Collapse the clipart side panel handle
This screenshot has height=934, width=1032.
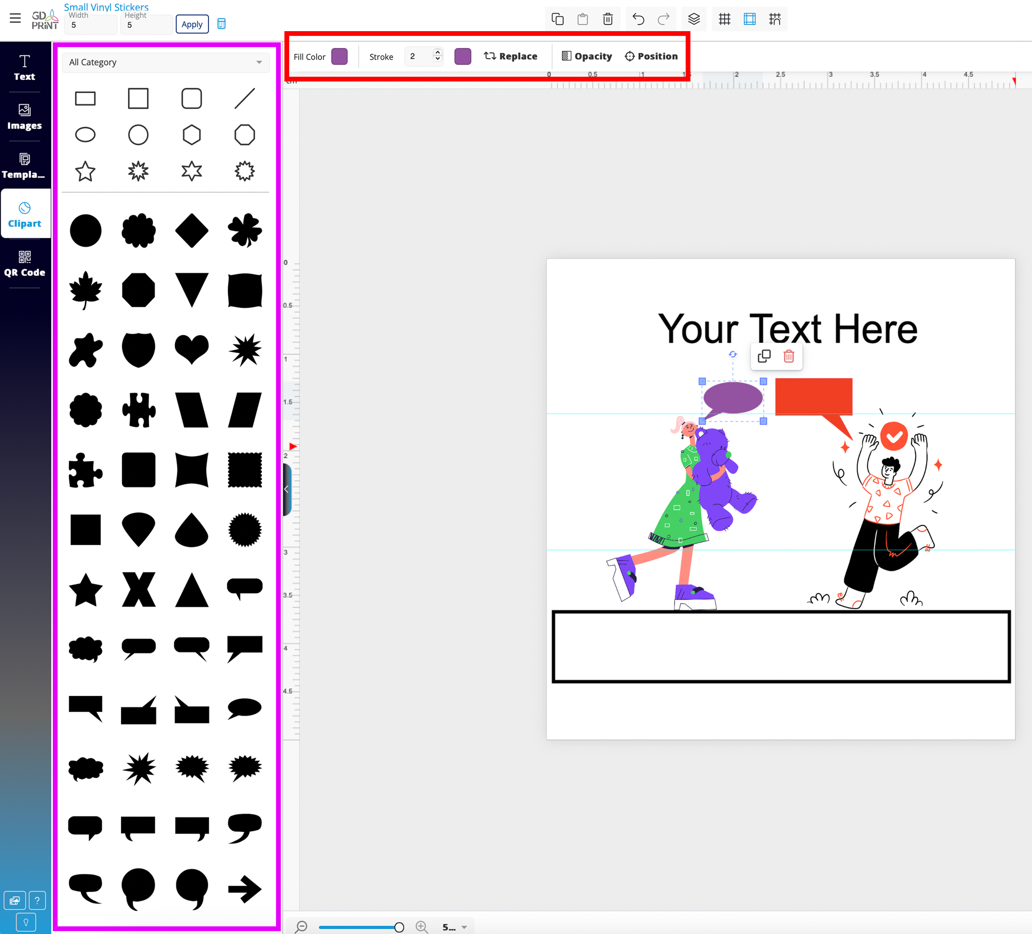click(287, 489)
